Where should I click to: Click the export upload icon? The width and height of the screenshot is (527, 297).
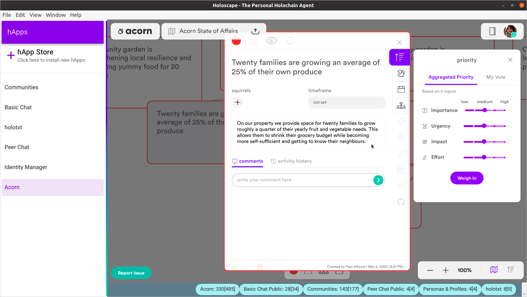coord(255,31)
